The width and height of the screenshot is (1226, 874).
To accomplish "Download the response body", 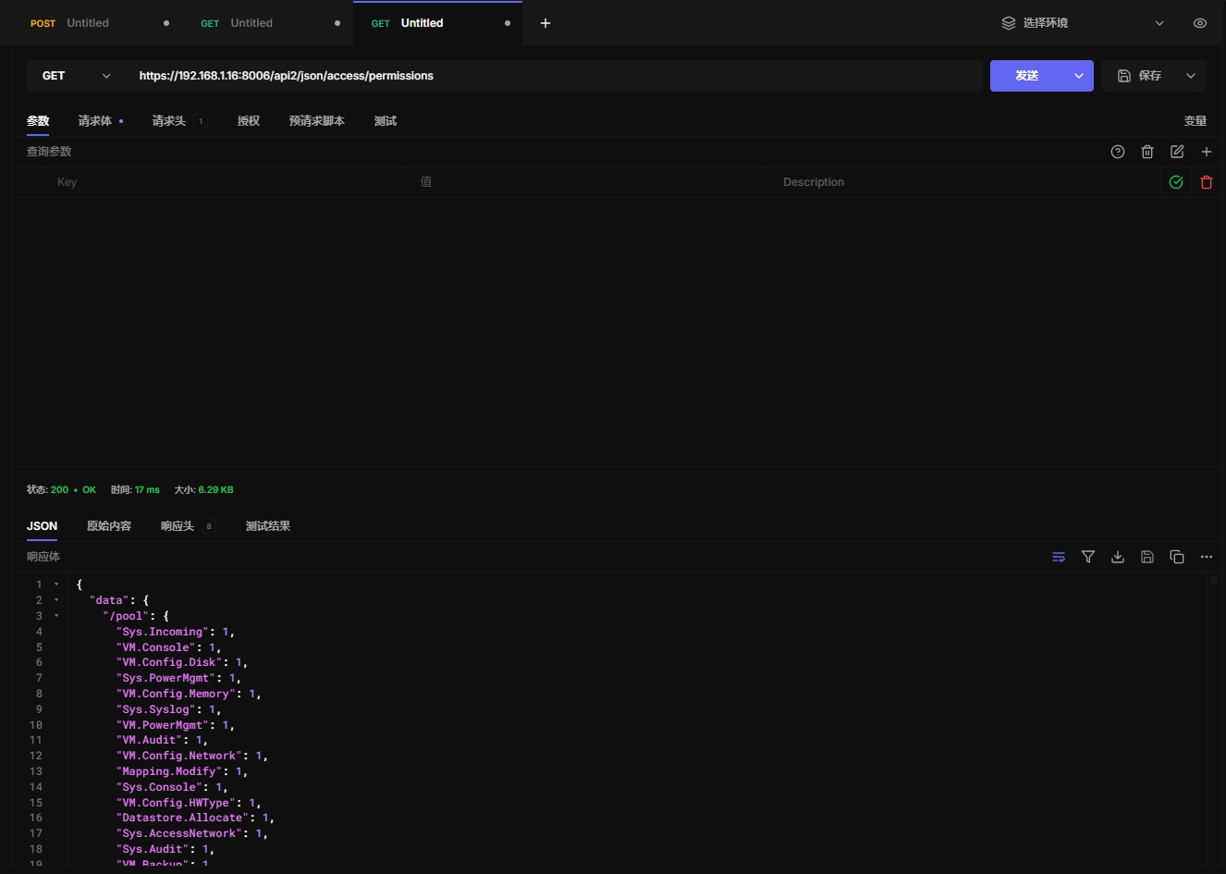I will [1118, 557].
